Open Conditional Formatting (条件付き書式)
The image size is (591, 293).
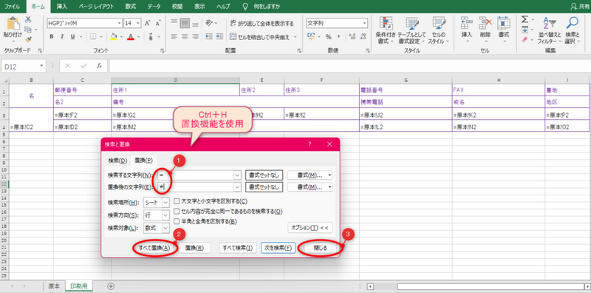click(x=386, y=30)
